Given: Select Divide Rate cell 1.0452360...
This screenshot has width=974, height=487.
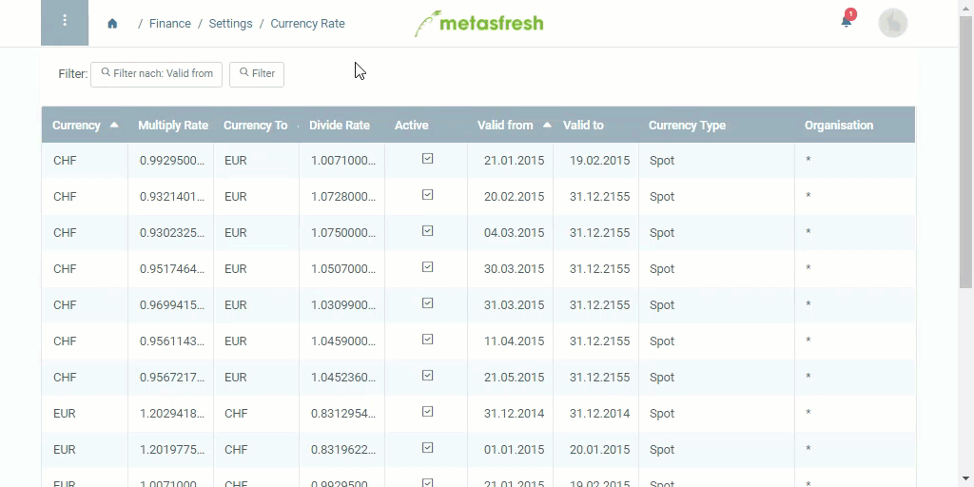Looking at the screenshot, I should pyautogui.click(x=342, y=377).
